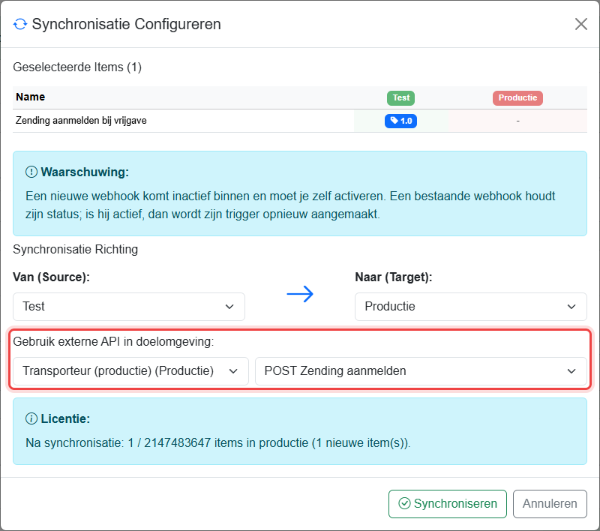Click the red Productie environment badge
The image size is (600, 531).
pos(517,98)
